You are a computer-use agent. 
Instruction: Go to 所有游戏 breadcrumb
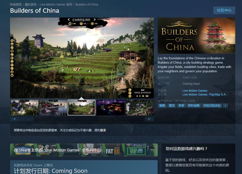click(x=16, y=5)
